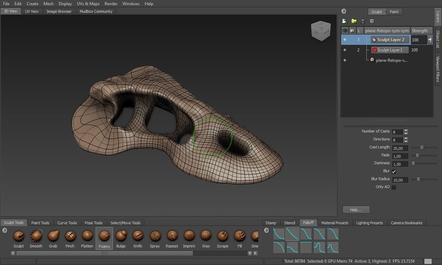Click the eye column header icon
442x265 pixels.
(x=345, y=30)
